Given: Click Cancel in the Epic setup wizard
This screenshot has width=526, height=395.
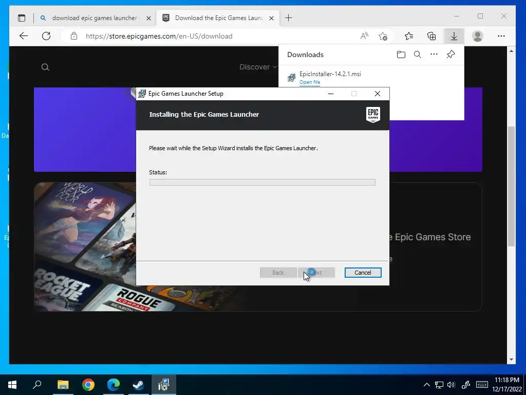Looking at the screenshot, I should tap(363, 273).
